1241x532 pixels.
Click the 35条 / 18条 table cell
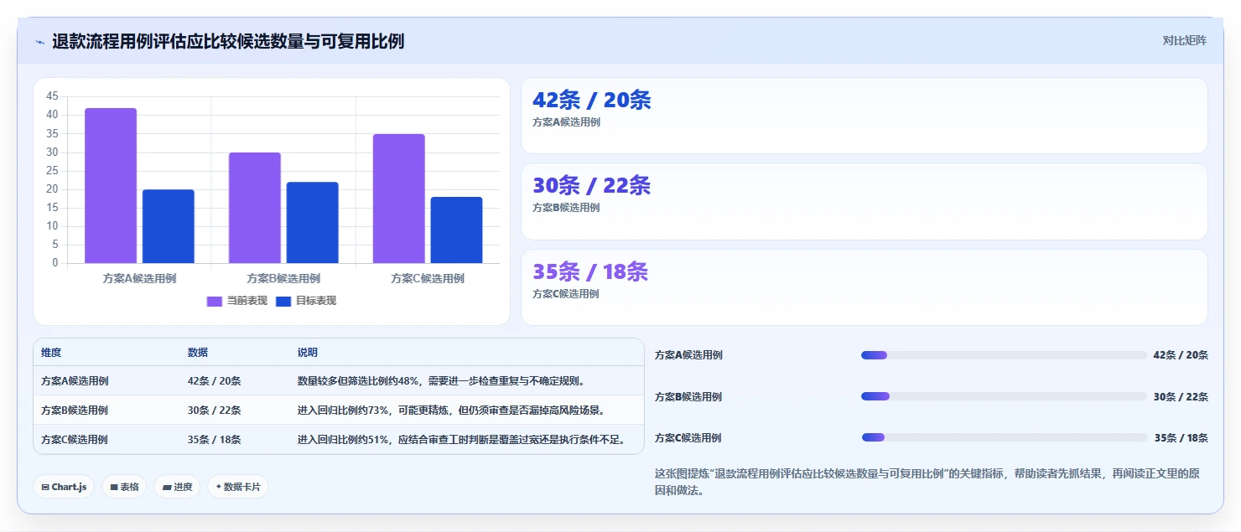[215, 440]
